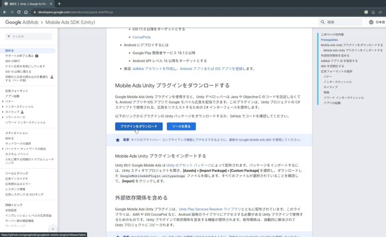Click into the 検索 search field

point(343,22)
